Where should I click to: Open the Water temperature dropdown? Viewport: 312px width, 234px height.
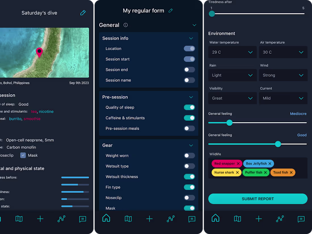[232, 52]
